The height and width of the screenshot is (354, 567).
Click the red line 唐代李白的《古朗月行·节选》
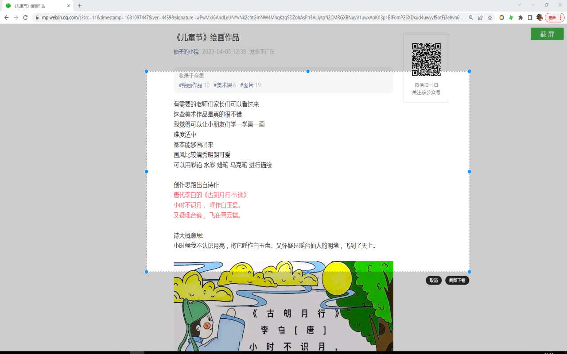click(210, 195)
